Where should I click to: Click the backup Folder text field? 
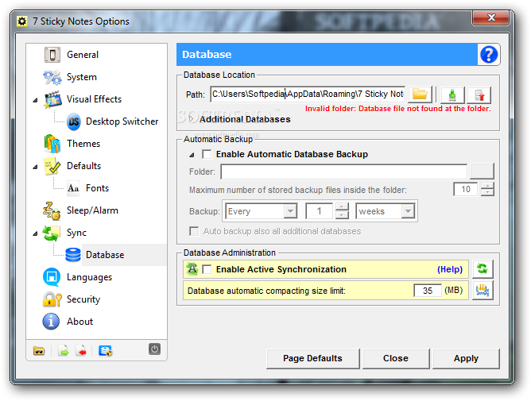tap(343, 172)
